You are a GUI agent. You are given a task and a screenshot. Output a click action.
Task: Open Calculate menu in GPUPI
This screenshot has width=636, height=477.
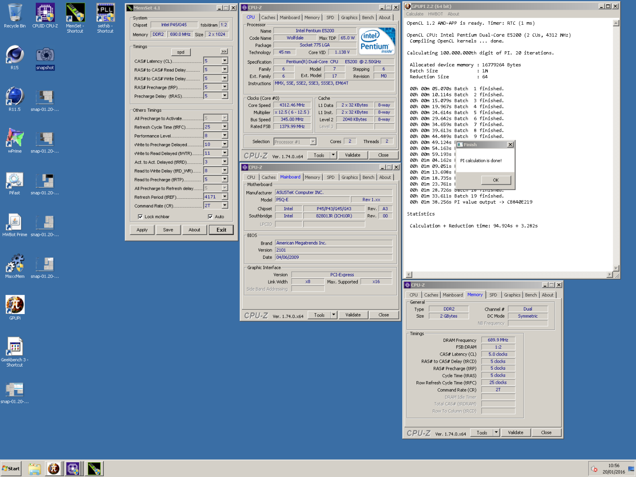click(415, 14)
